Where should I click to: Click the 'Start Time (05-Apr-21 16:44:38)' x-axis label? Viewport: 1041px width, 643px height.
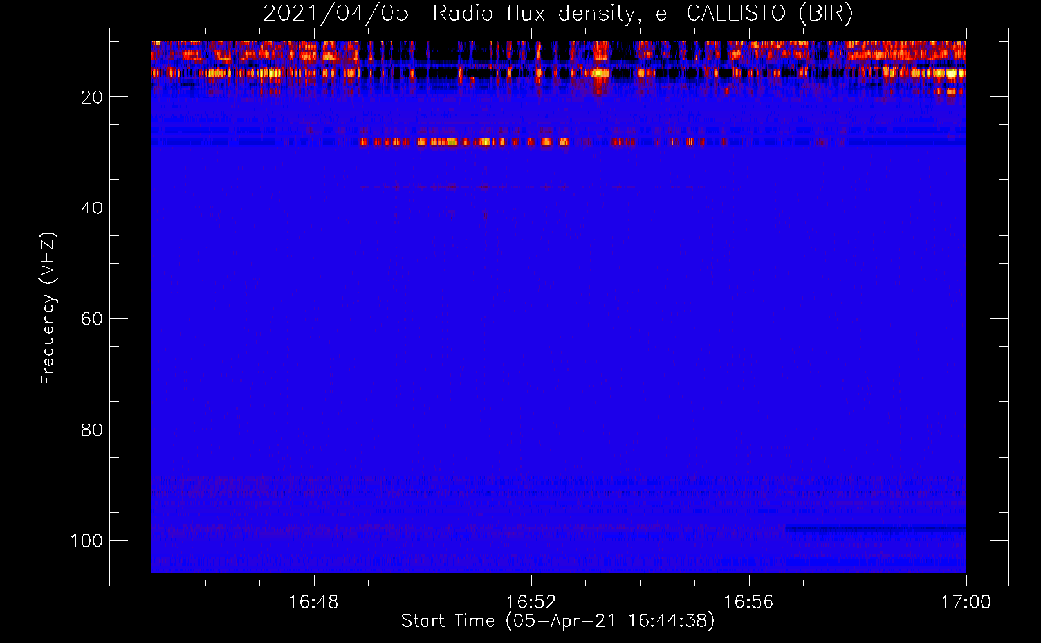coord(558,621)
